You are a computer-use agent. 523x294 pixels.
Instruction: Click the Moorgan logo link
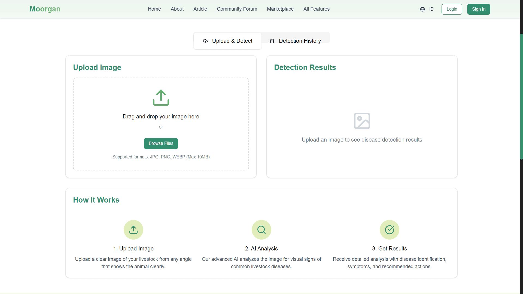tap(45, 9)
